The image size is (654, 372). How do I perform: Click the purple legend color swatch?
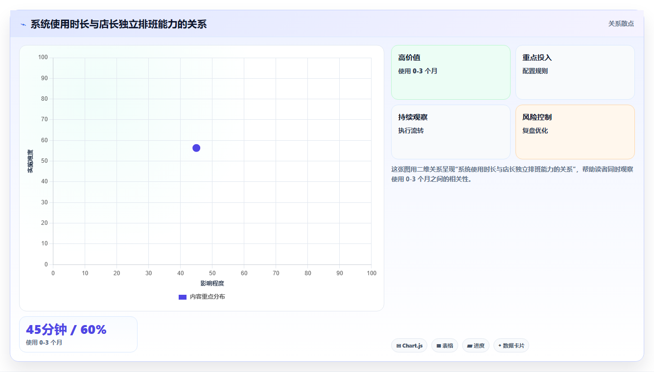click(x=183, y=297)
